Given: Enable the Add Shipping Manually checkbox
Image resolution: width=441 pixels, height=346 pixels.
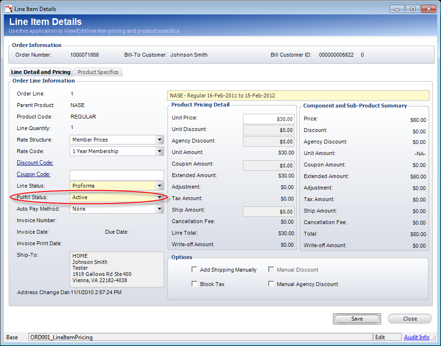Looking at the screenshot, I should (194, 270).
